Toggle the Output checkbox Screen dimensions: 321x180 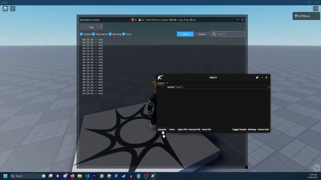[81, 34]
